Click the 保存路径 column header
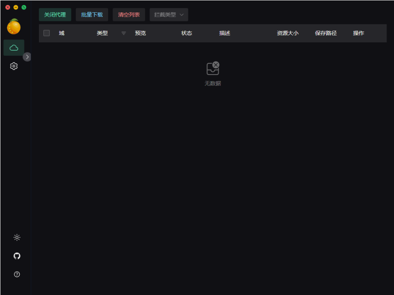 325,33
